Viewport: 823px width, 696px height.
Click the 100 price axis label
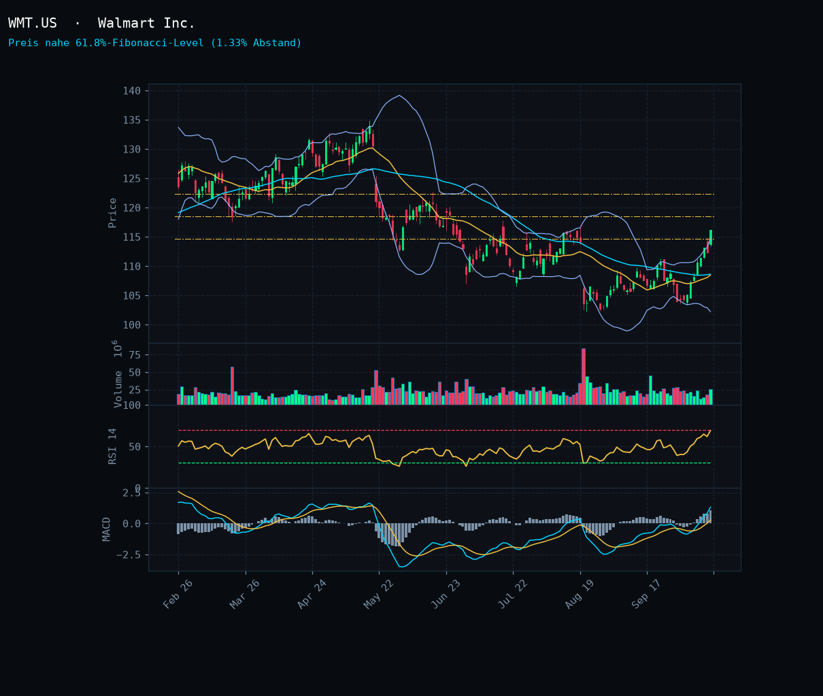(x=132, y=325)
